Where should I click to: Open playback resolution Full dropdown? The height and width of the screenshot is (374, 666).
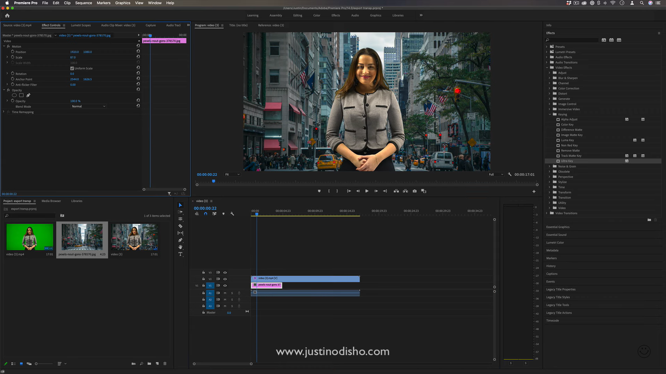tap(496, 174)
